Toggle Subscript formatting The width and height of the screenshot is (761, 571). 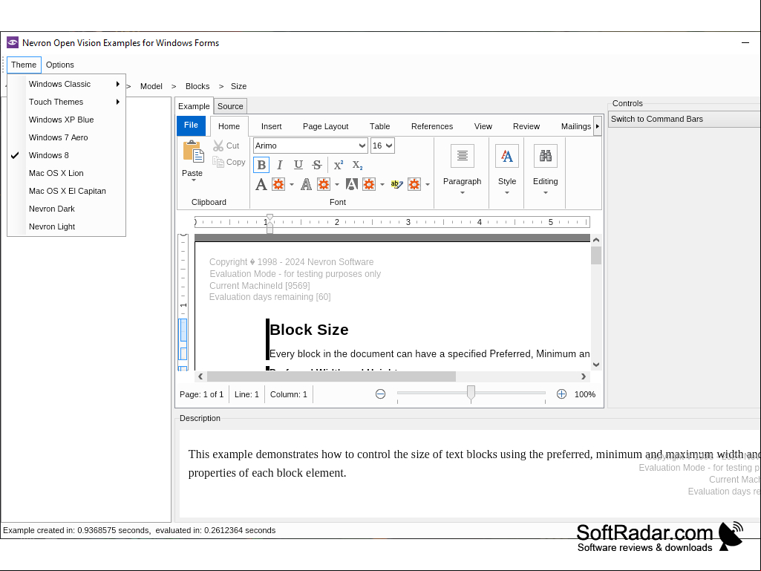click(358, 165)
